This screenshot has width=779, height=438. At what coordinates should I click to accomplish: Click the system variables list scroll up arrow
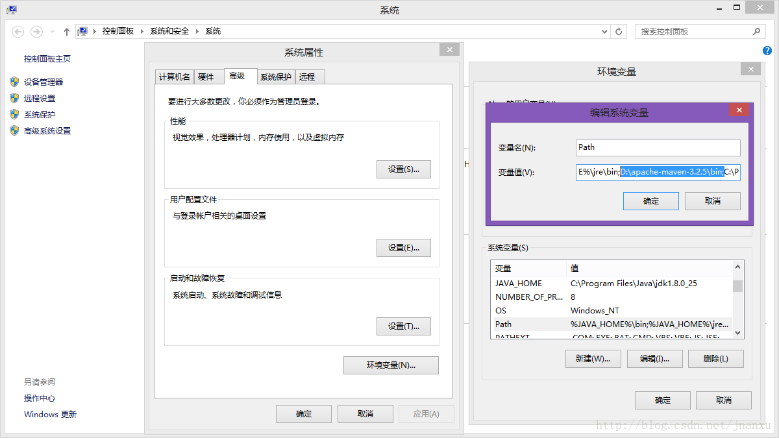tap(737, 267)
